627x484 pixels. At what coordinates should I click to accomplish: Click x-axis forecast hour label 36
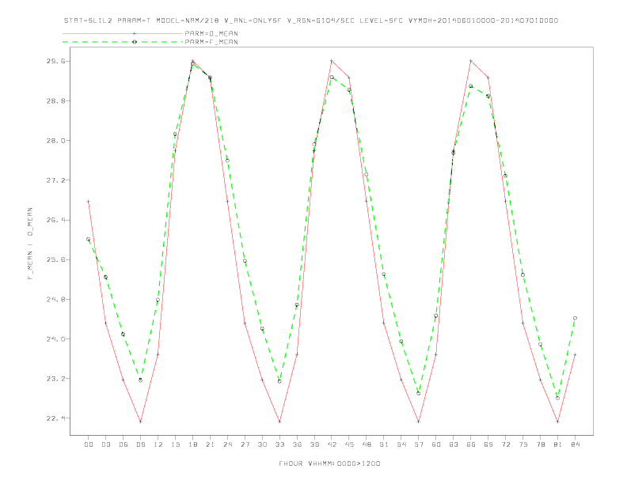coord(297,444)
